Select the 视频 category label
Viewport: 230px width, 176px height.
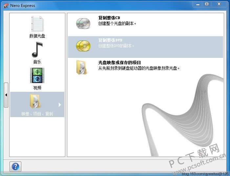pyautogui.click(x=37, y=88)
